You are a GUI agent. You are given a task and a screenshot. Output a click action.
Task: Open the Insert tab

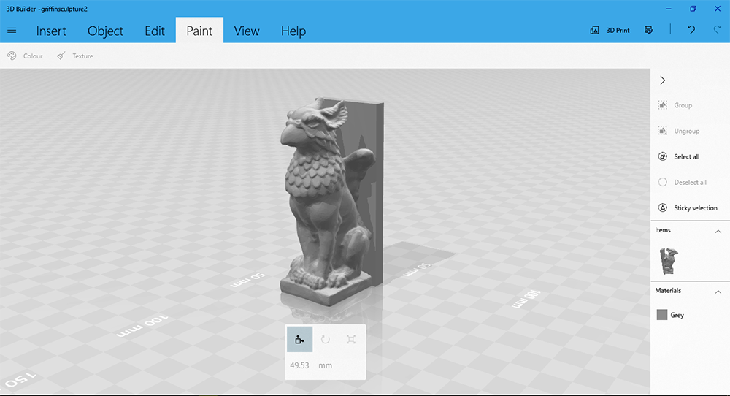tap(51, 31)
